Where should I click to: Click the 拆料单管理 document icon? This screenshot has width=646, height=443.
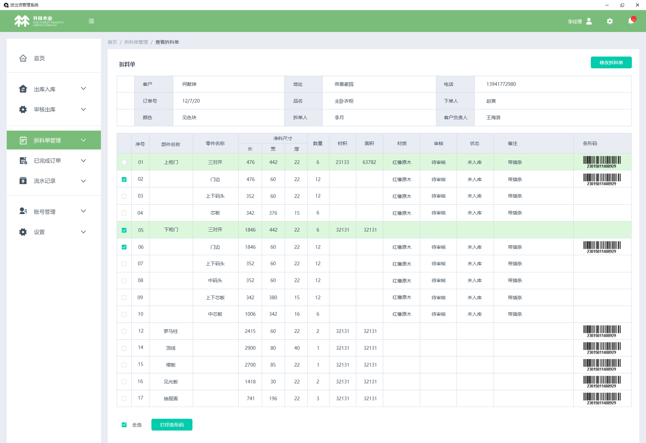click(23, 140)
